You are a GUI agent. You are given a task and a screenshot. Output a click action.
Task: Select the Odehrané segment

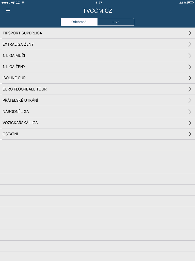pos(79,22)
